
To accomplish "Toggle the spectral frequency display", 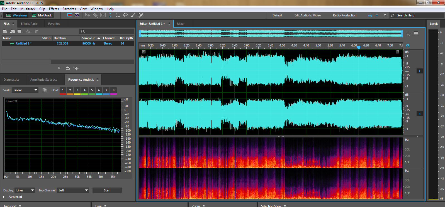I will click(70, 15).
